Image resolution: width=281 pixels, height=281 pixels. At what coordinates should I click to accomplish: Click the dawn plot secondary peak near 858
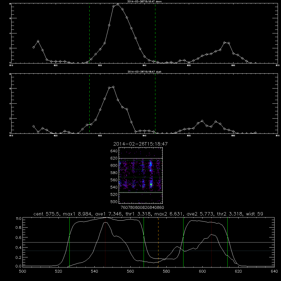click(x=225, y=43)
